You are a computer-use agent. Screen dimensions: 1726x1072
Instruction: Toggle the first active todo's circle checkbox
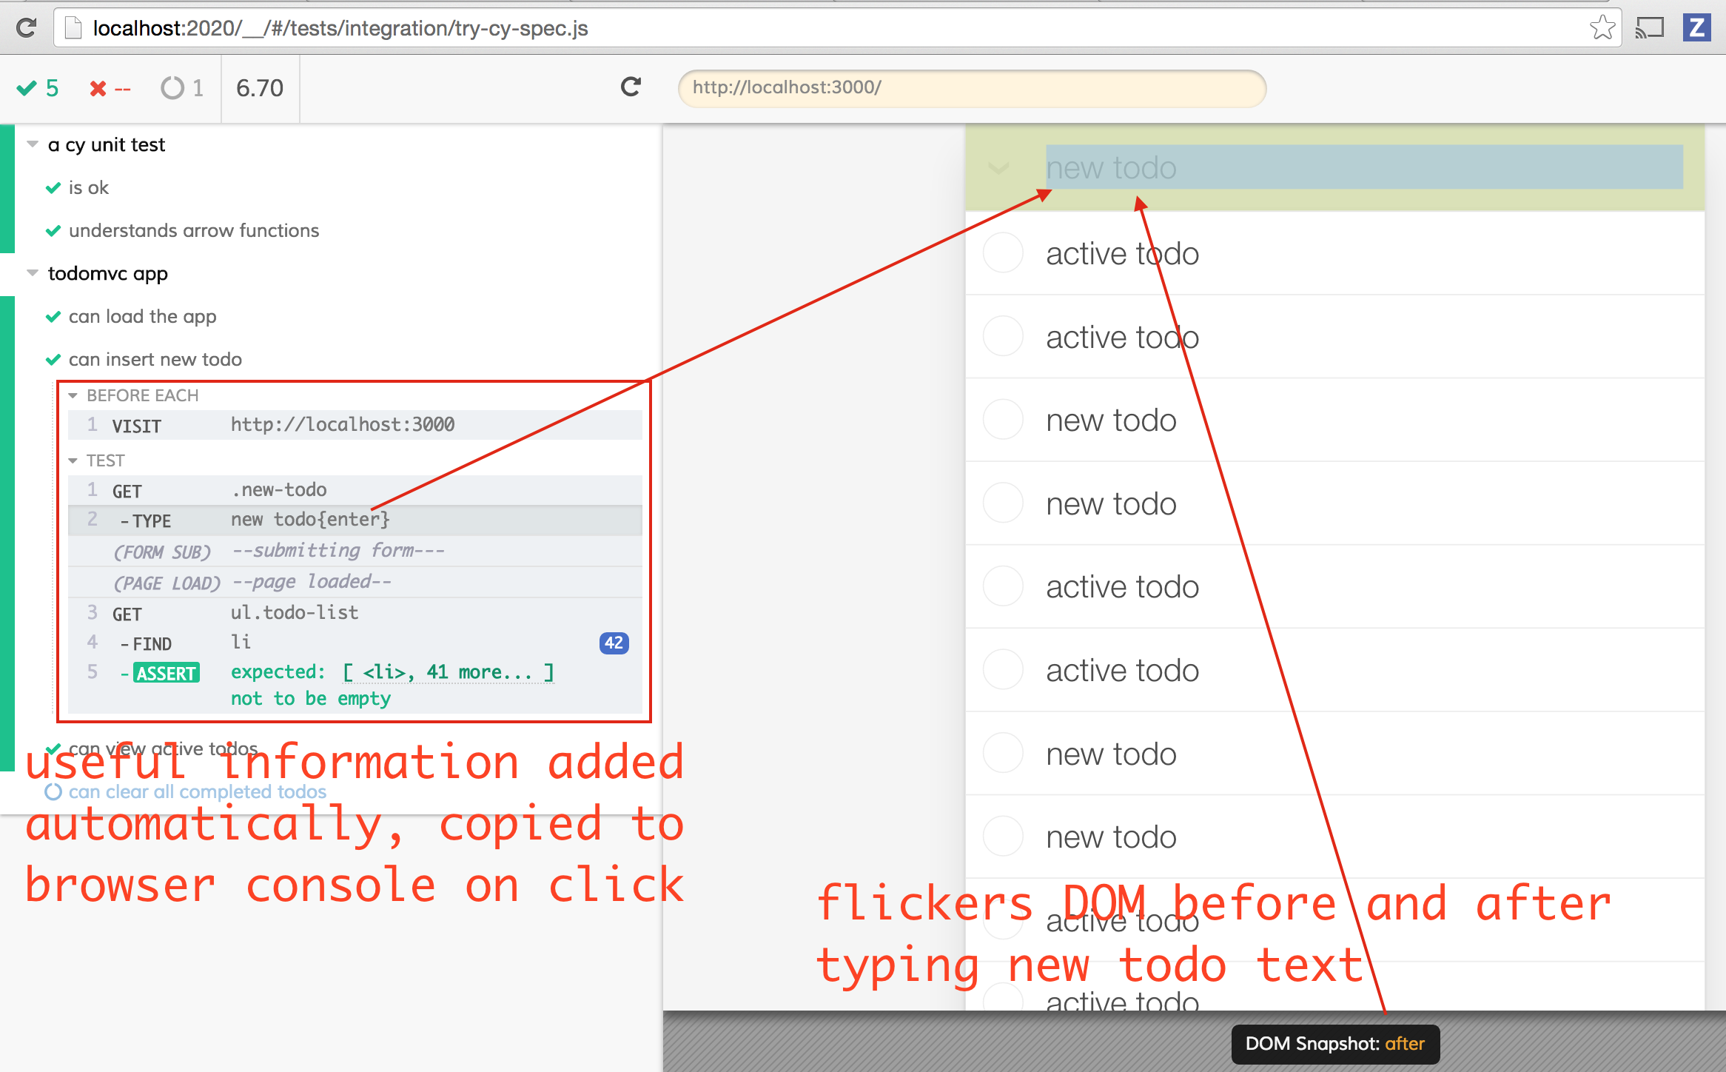[x=1003, y=253]
